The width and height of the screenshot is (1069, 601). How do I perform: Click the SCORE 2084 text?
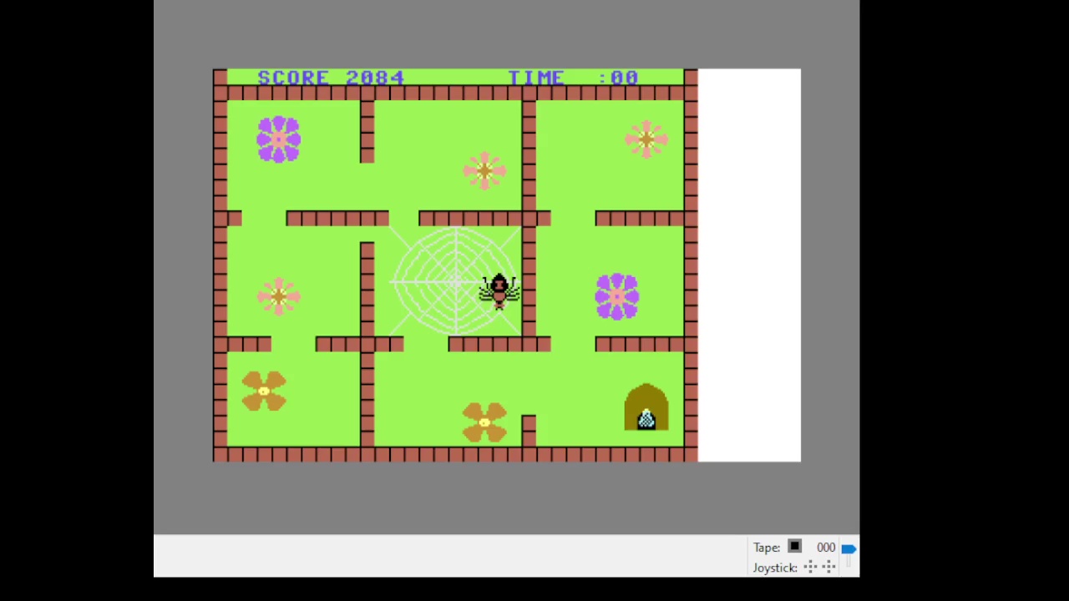(331, 78)
